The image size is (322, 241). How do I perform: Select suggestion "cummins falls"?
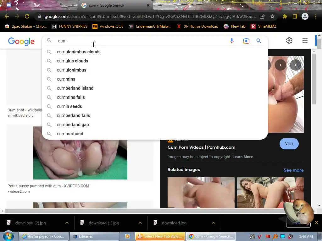pyautogui.click(x=155, y=97)
